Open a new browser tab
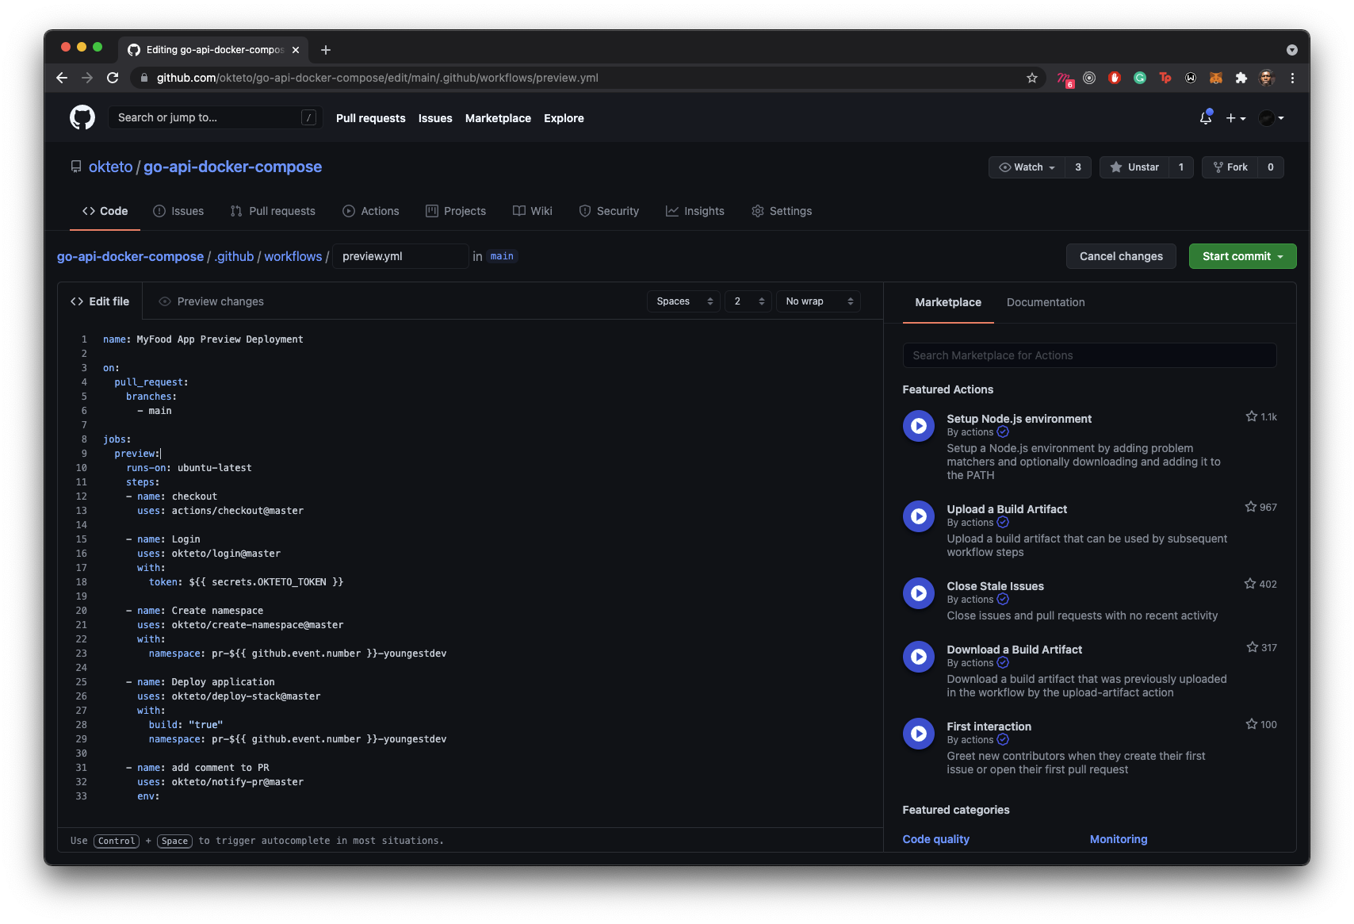Screen dimensions: 1354x924 [x=326, y=49]
